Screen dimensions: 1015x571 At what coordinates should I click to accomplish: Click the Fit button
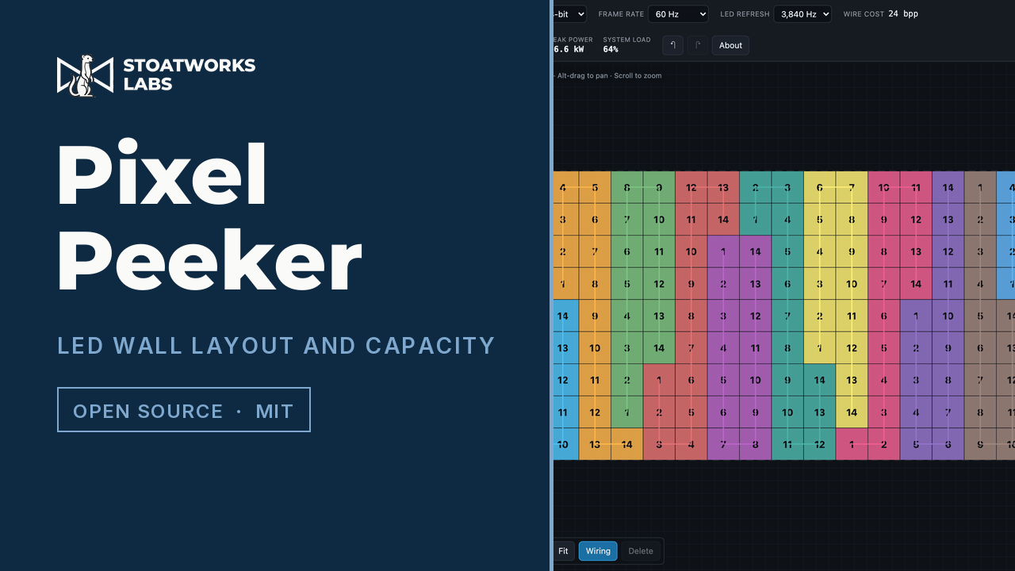[564, 551]
